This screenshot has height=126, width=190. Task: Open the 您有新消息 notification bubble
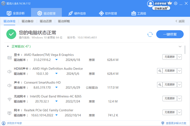(161, 8)
